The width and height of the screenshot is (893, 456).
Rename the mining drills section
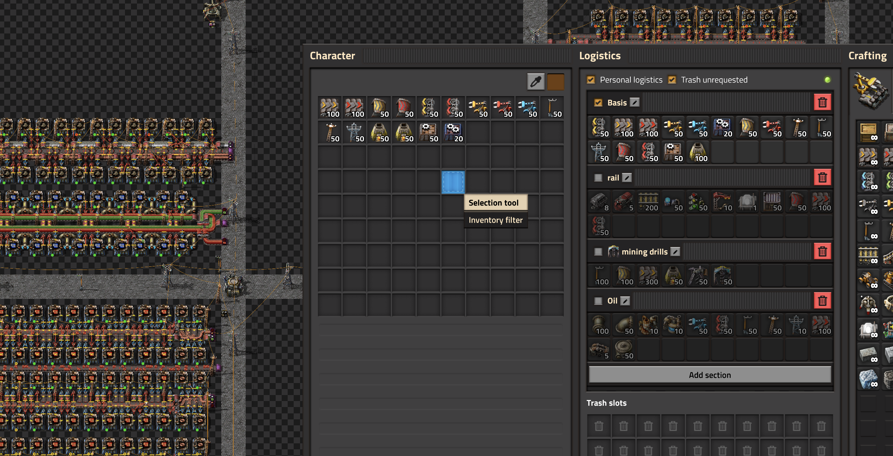[x=675, y=252]
